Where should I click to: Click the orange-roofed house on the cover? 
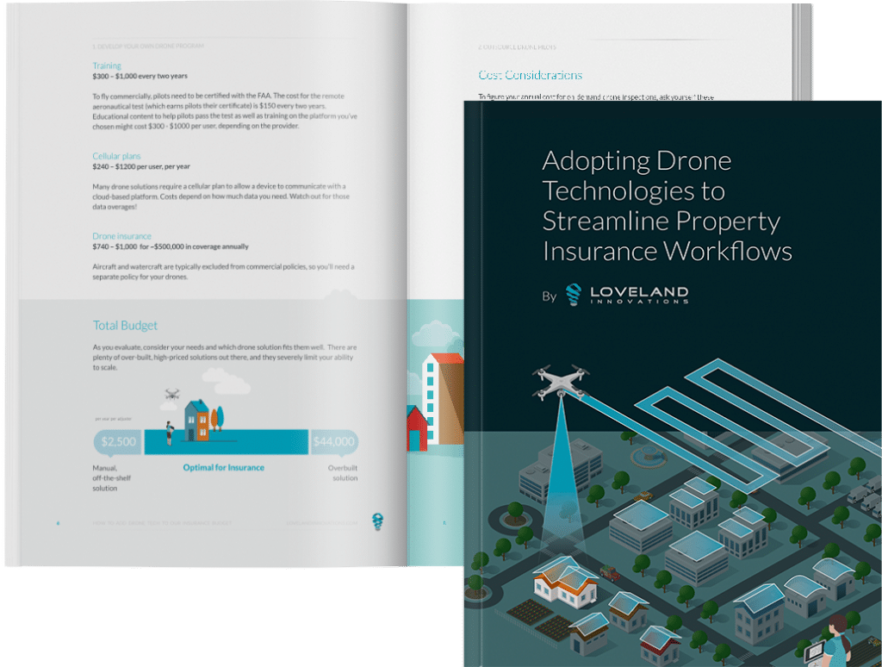click(x=565, y=582)
